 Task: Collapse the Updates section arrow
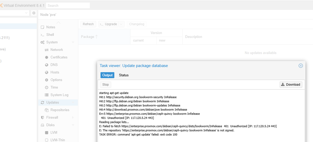point(73,103)
